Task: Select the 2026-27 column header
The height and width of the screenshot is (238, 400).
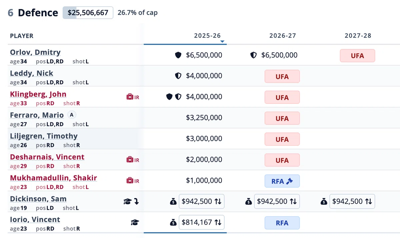Action: 283,36
